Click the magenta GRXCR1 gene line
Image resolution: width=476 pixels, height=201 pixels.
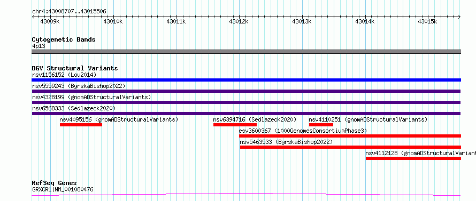click(246, 195)
